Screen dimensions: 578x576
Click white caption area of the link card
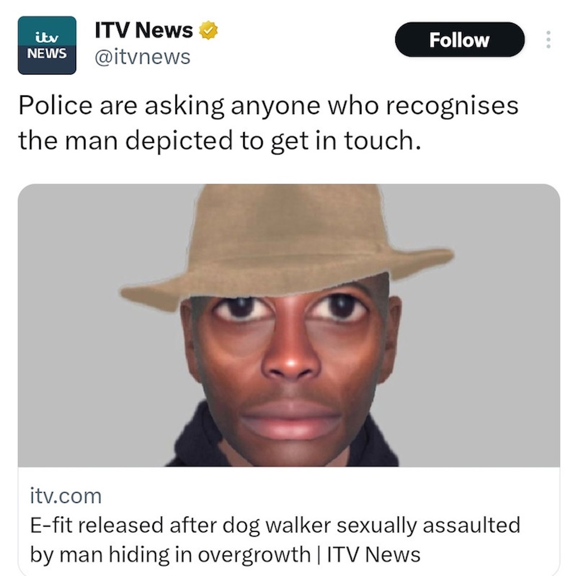(289, 521)
